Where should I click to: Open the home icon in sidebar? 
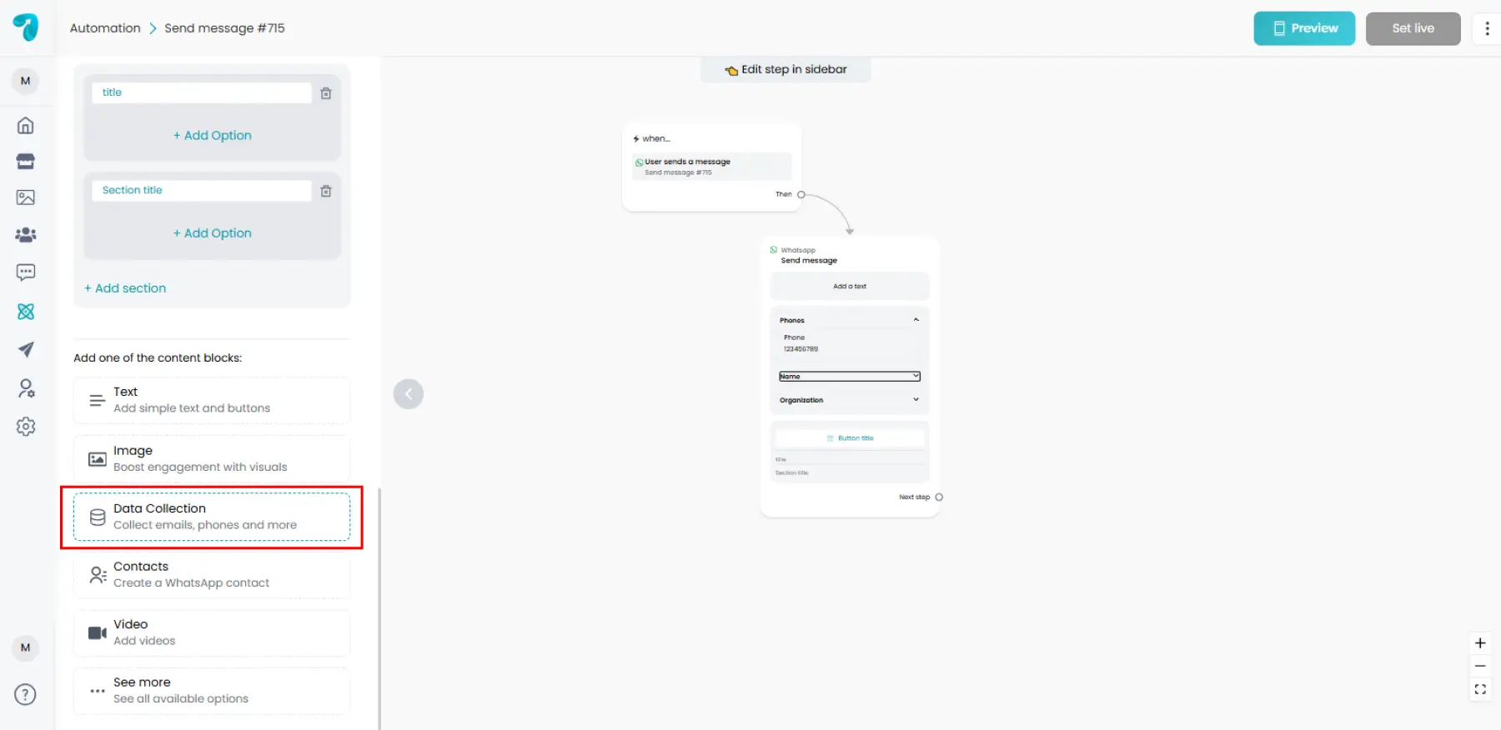coord(26,126)
